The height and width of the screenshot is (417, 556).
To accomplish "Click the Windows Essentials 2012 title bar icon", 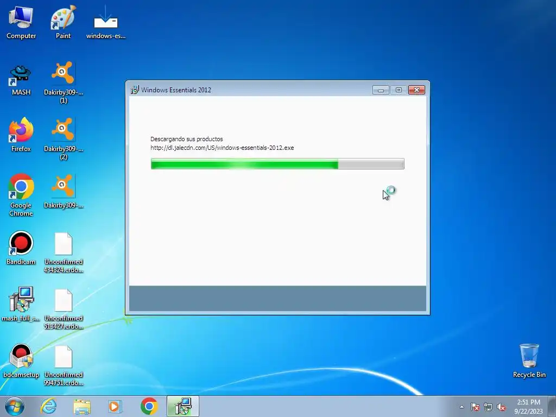I will click(135, 90).
